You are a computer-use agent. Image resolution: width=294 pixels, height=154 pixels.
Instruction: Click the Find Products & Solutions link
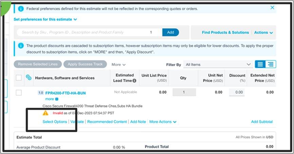pyautogui.click(x=225, y=33)
